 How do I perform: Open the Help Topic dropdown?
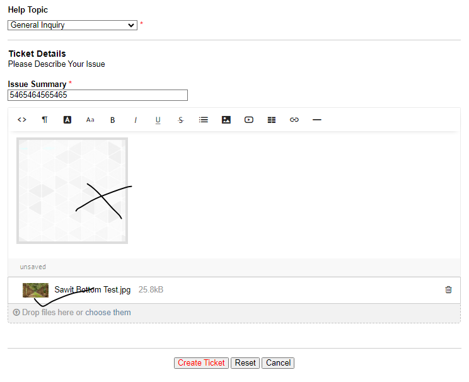[72, 25]
